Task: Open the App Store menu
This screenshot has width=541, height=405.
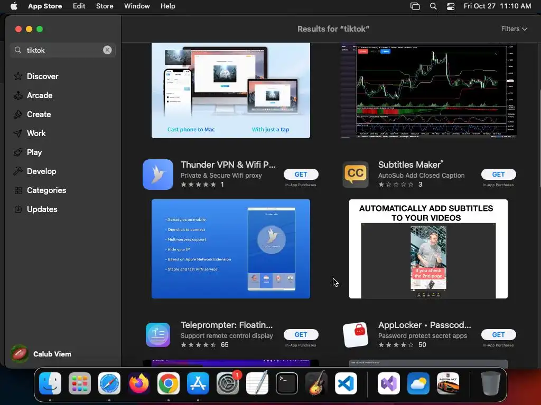Action: click(45, 6)
